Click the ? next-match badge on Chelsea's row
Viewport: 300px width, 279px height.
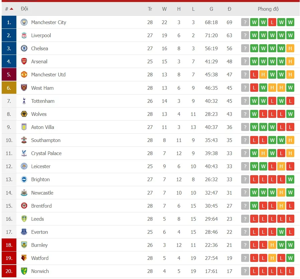245,48
